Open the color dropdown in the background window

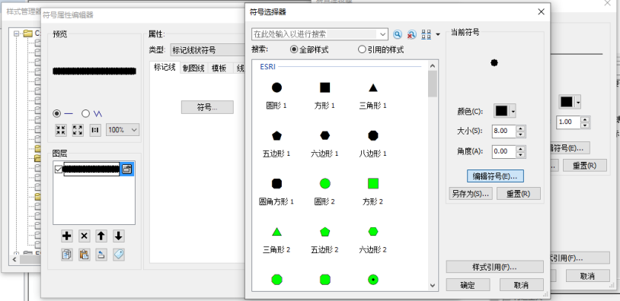tap(578, 102)
